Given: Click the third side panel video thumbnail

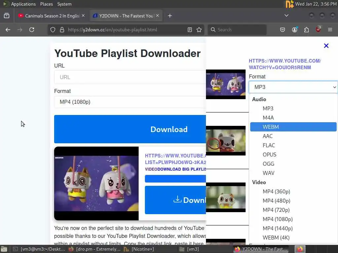Looking at the screenshot, I should [x=226, y=197].
